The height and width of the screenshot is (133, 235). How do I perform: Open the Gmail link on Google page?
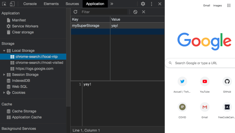click(206, 6)
